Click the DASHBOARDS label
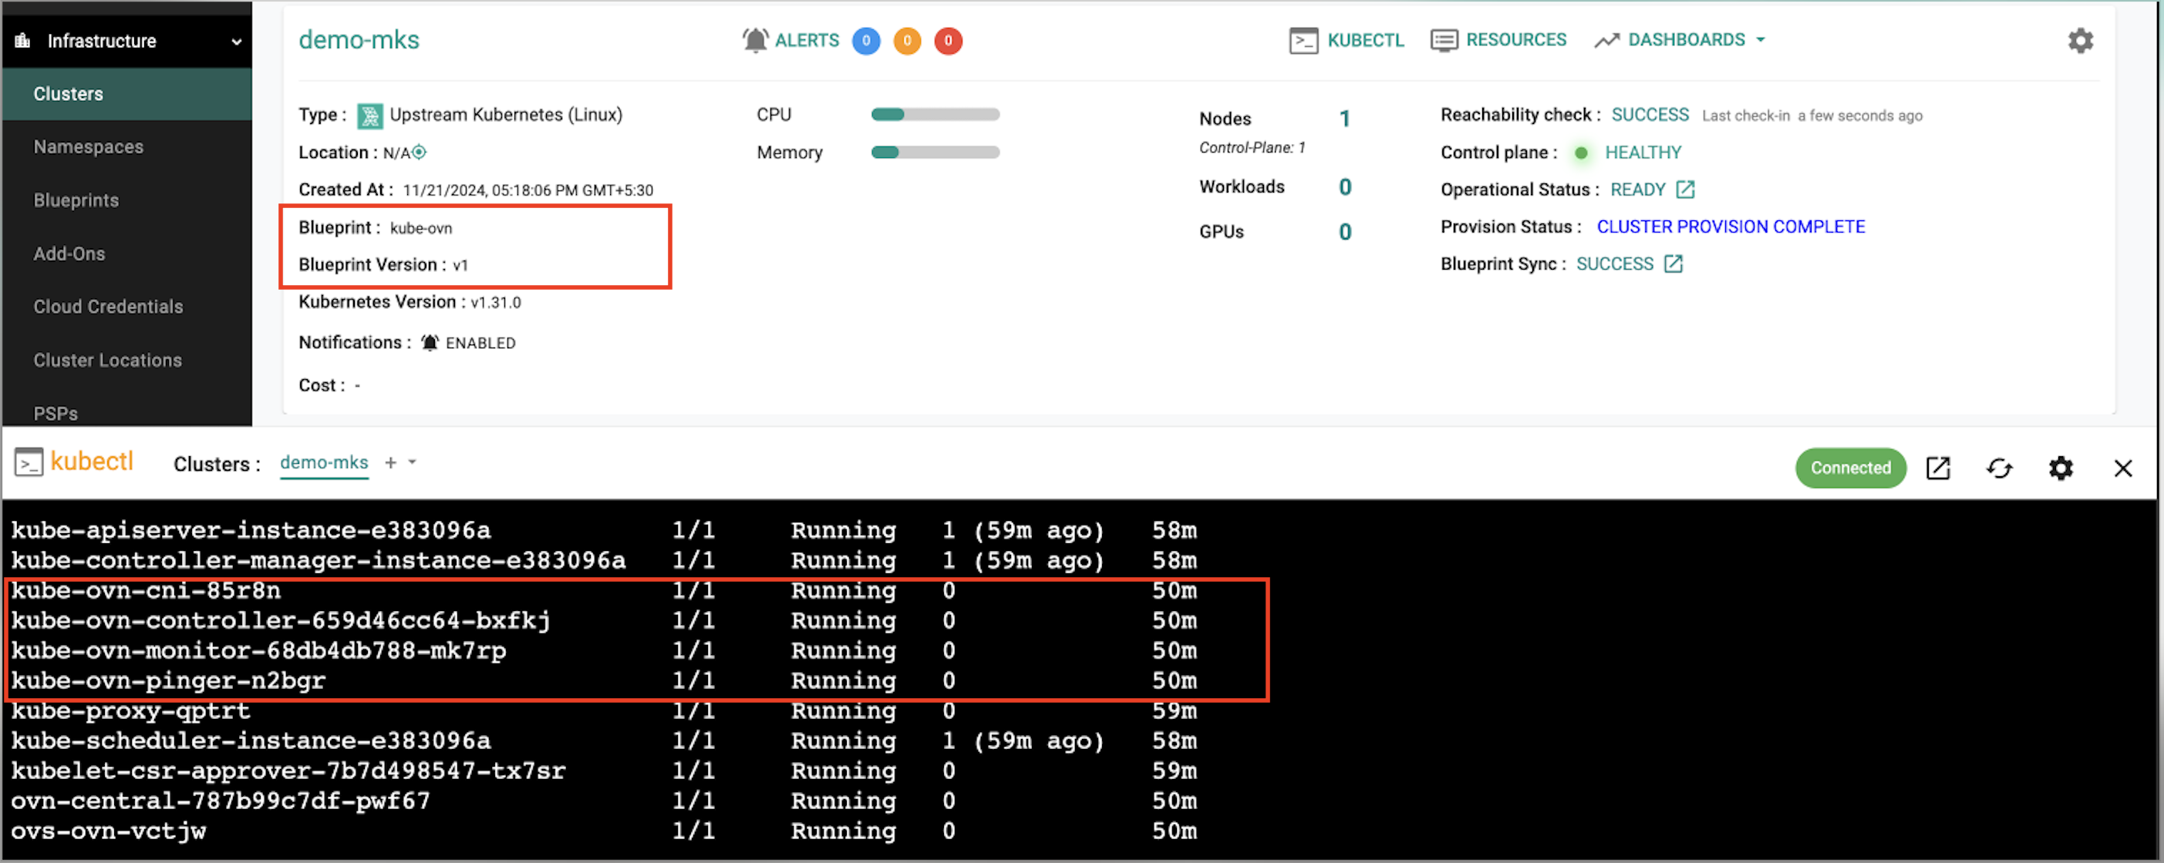2164x863 pixels. point(1686,39)
